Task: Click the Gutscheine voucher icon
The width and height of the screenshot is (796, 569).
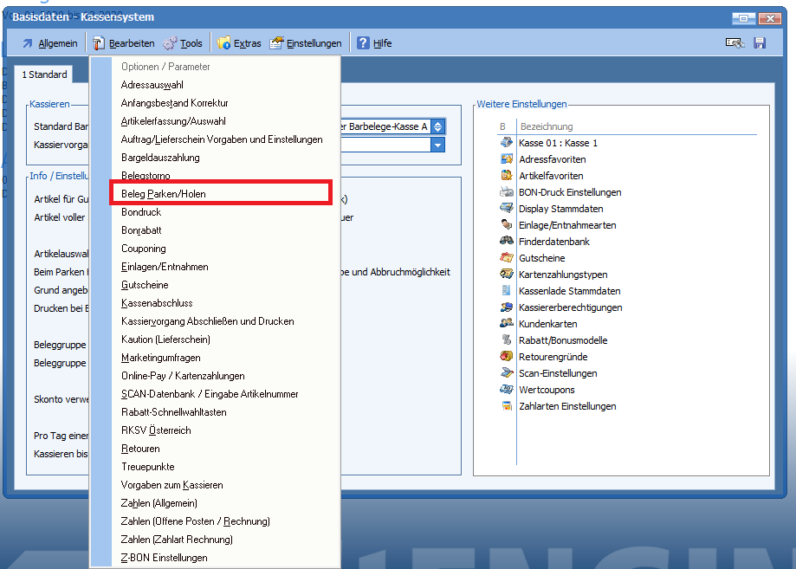Action: [x=507, y=258]
